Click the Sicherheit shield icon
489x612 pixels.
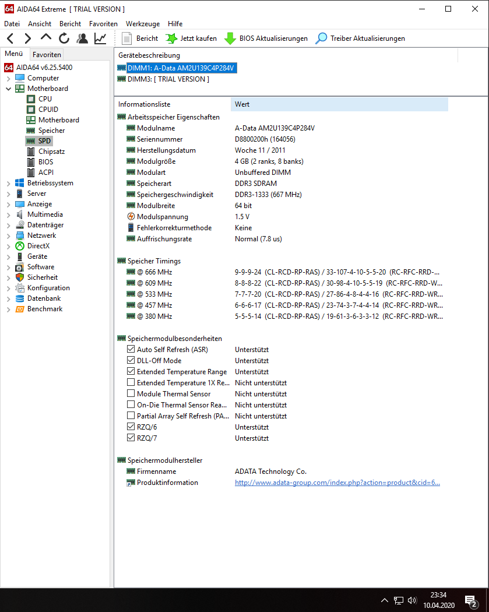pyautogui.click(x=19, y=277)
